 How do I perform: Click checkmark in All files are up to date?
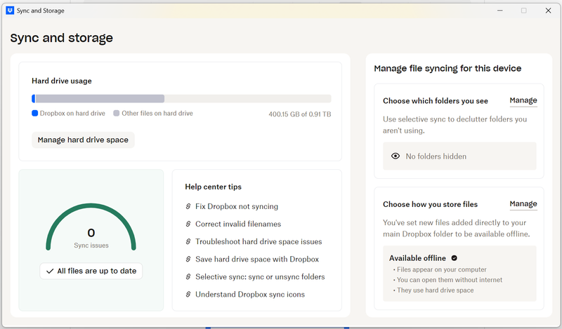[x=49, y=271]
